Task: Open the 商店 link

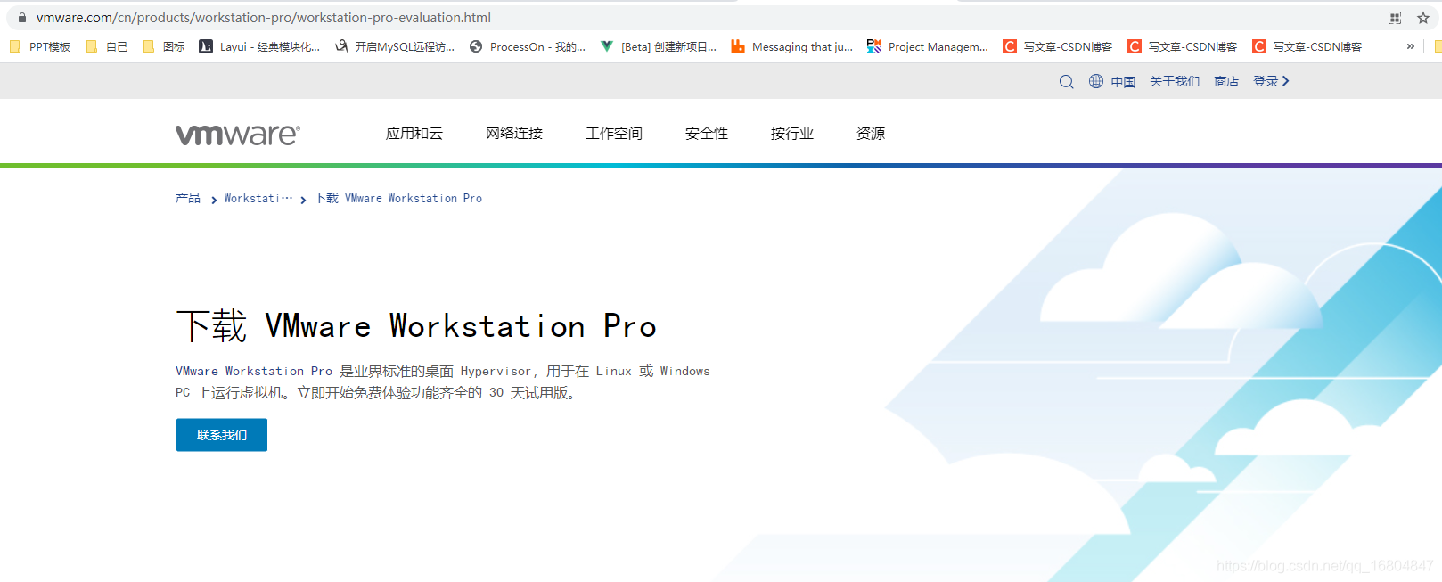Action: click(x=1226, y=81)
